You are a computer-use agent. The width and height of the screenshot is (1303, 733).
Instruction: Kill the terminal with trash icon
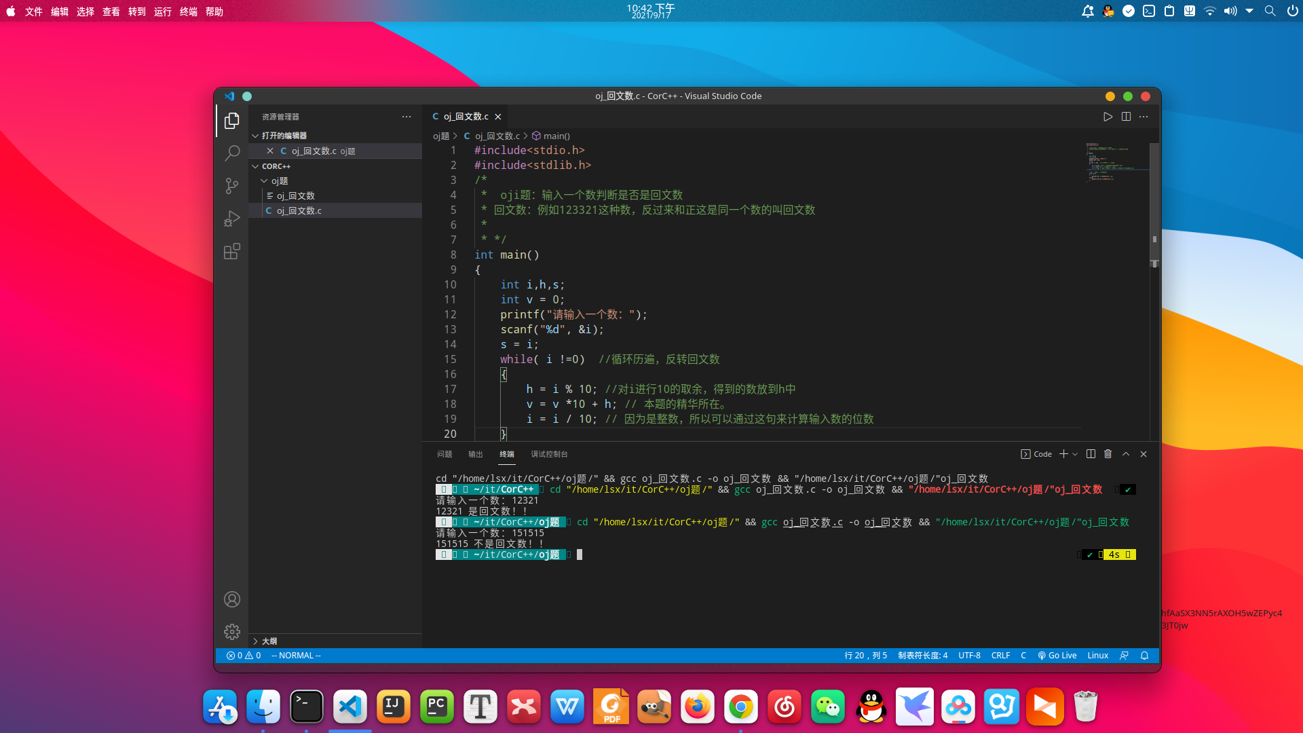pos(1108,454)
